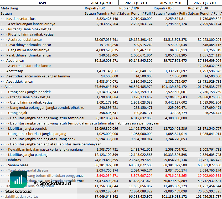Screen dimensions: 222x199
Task: Select the Liabilitas dan ekuitas row label
Action: pos(21,196)
